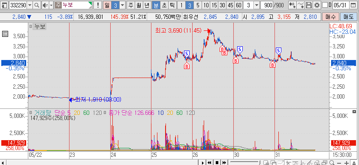Click the save chart floppy disk icon

(x=309, y=5)
